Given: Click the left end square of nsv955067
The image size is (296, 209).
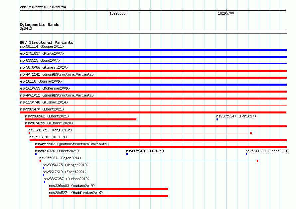Looking at the screenshot, I should 40,161.
